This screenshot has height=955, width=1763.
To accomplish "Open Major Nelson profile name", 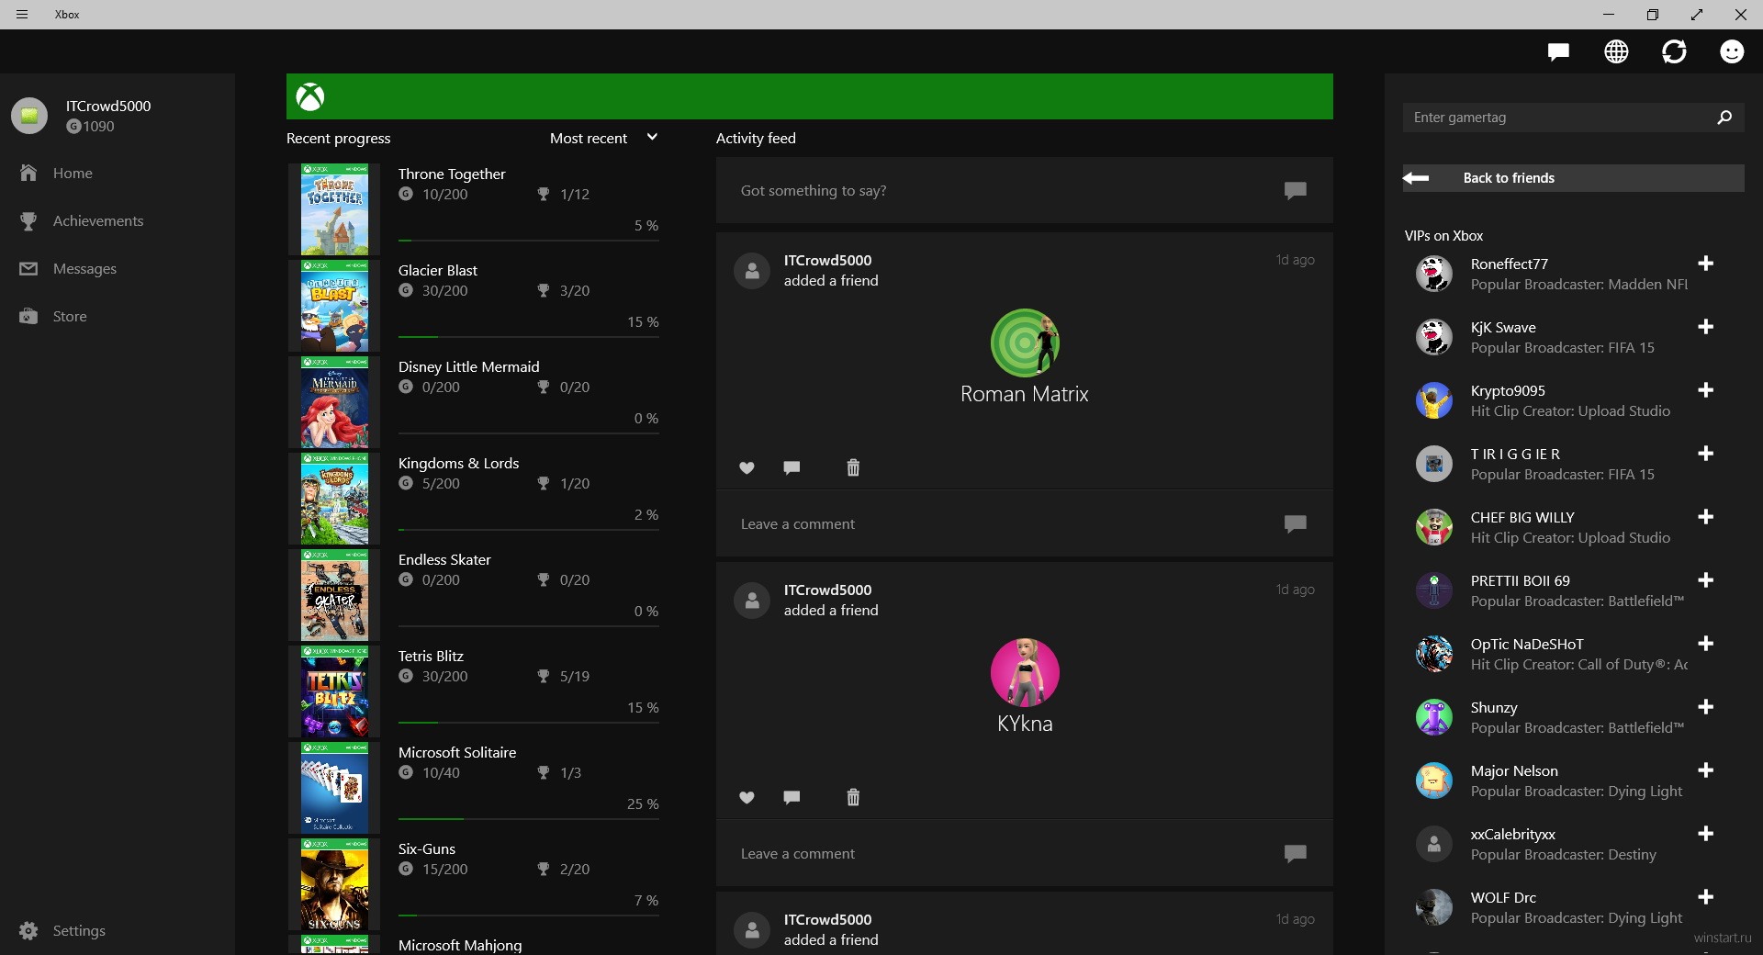I will click(x=1514, y=770).
